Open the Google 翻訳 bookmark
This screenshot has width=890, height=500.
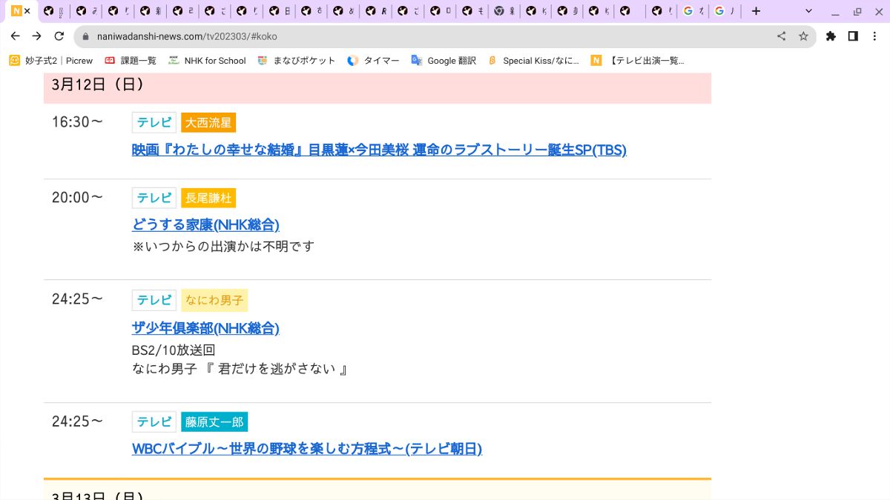(444, 61)
